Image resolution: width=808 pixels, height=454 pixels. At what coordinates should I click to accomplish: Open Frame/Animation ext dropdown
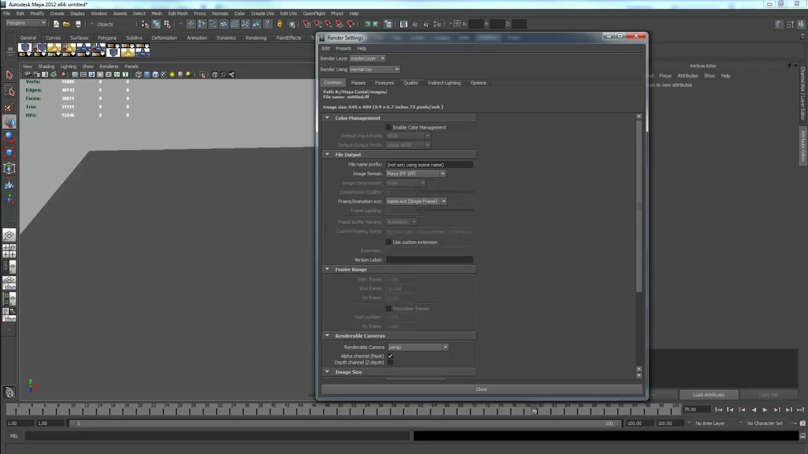[x=416, y=201]
